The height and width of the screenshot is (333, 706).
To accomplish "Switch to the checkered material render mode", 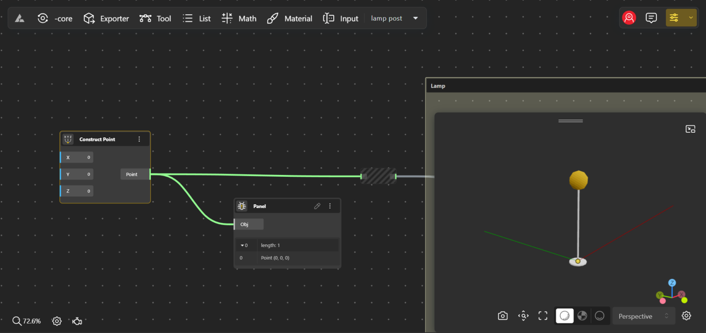I will [582, 316].
